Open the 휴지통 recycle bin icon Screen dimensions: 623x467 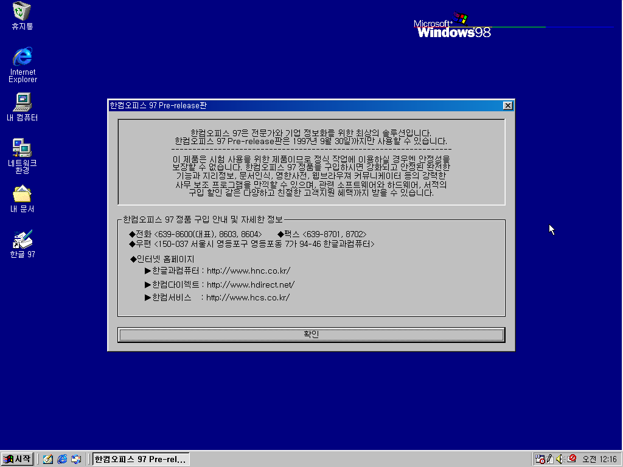[22, 16]
